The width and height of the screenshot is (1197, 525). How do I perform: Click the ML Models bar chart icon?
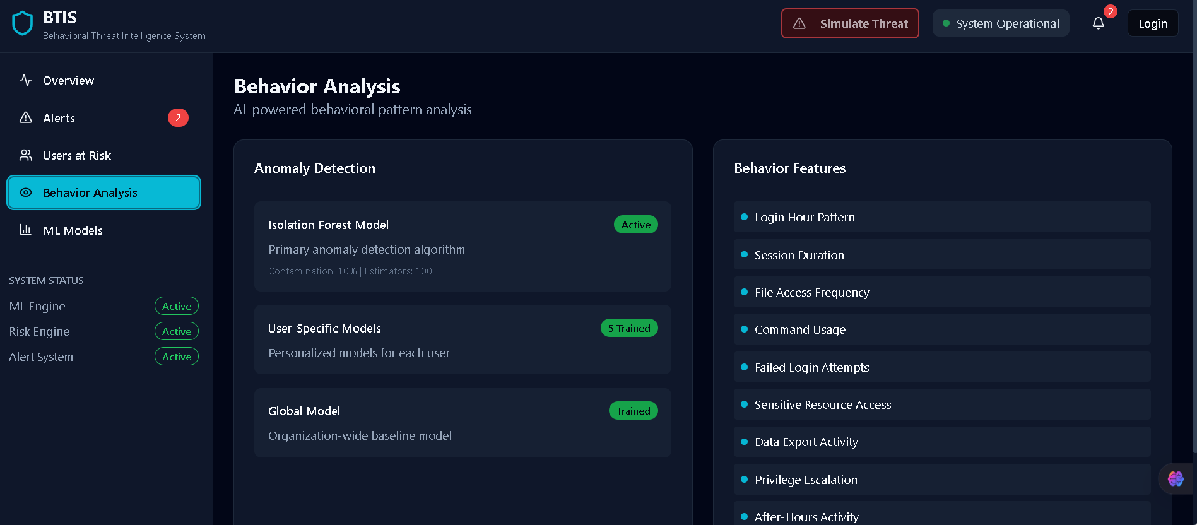(26, 230)
